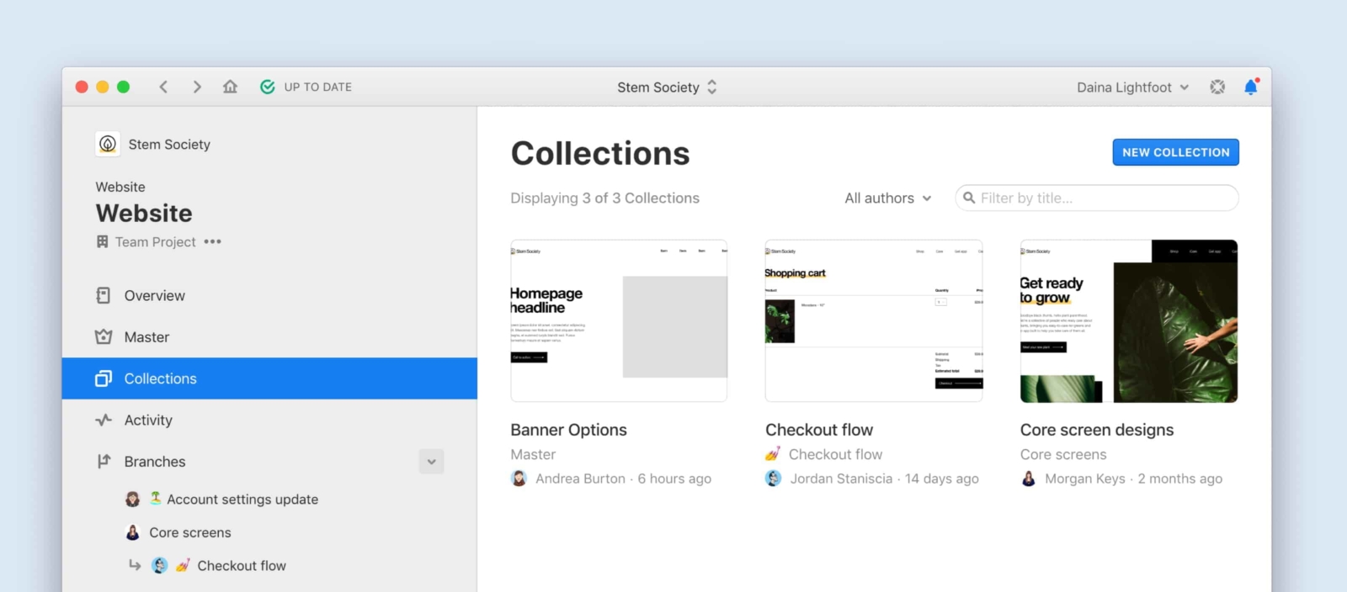This screenshot has height=592, width=1347.
Task: Click Displaying 3 of 3 Collections text
Action: coord(604,198)
